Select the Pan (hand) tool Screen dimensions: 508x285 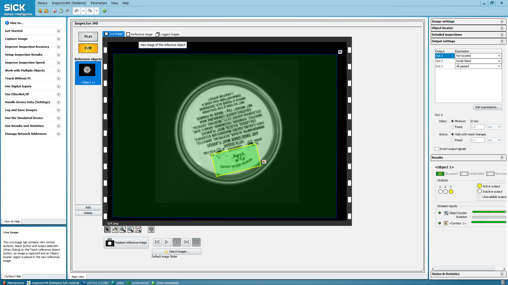tap(115, 230)
